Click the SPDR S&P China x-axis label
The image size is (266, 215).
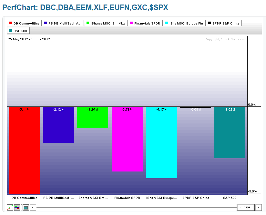[x=196, y=198]
